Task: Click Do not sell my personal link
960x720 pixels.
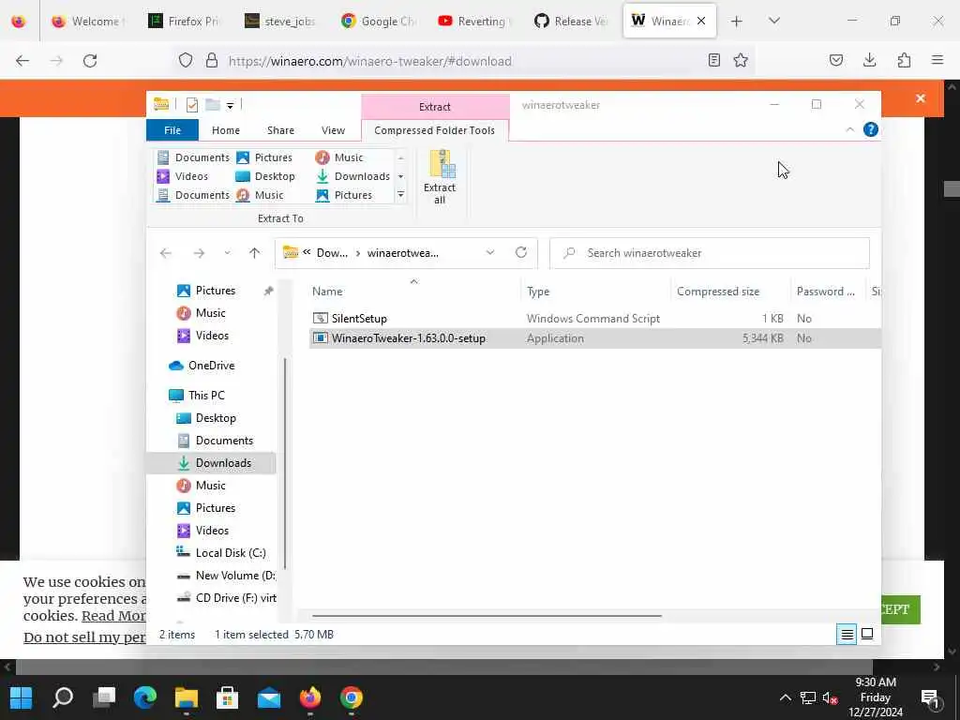Action: 84,637
